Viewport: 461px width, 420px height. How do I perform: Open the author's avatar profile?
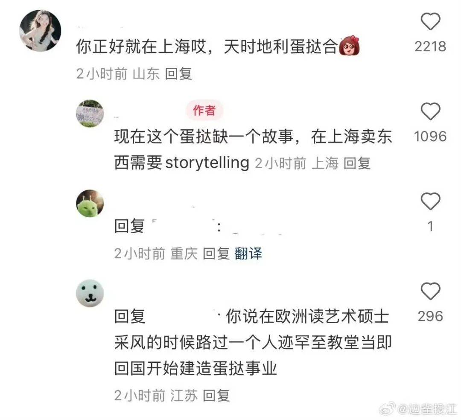click(90, 114)
